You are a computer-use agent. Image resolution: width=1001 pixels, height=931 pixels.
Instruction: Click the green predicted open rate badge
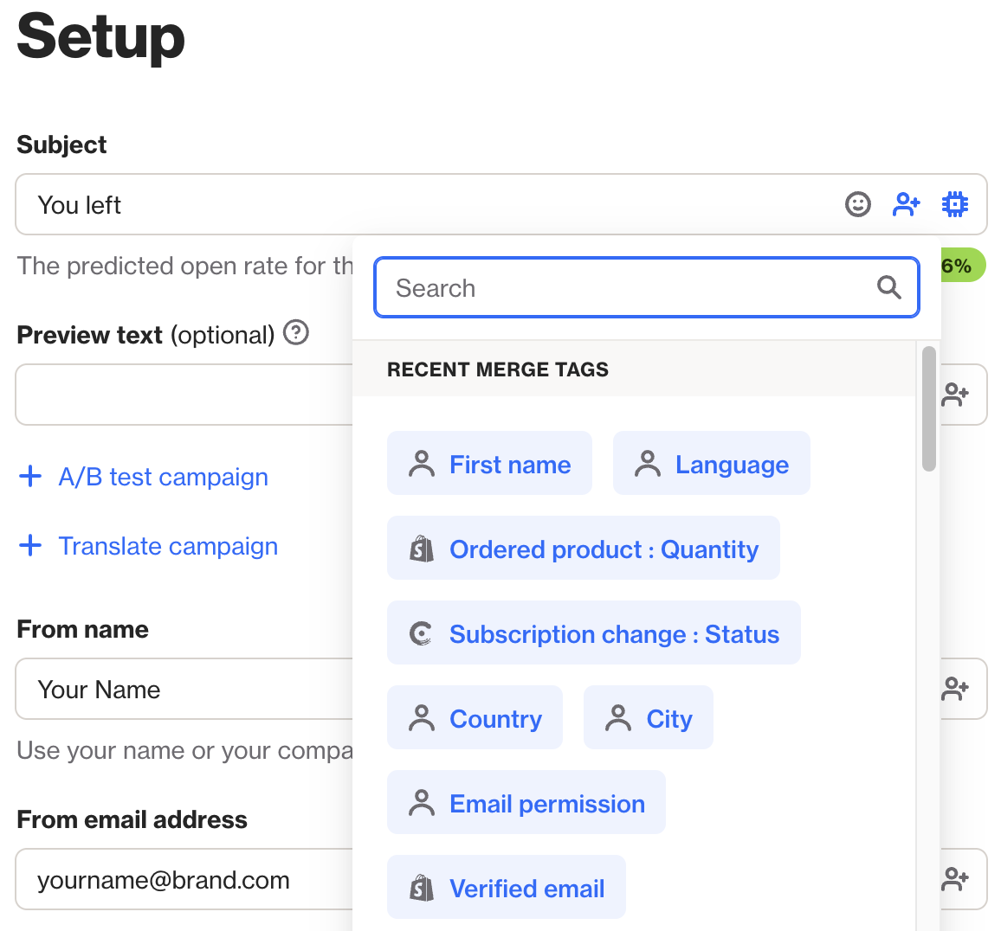(963, 266)
